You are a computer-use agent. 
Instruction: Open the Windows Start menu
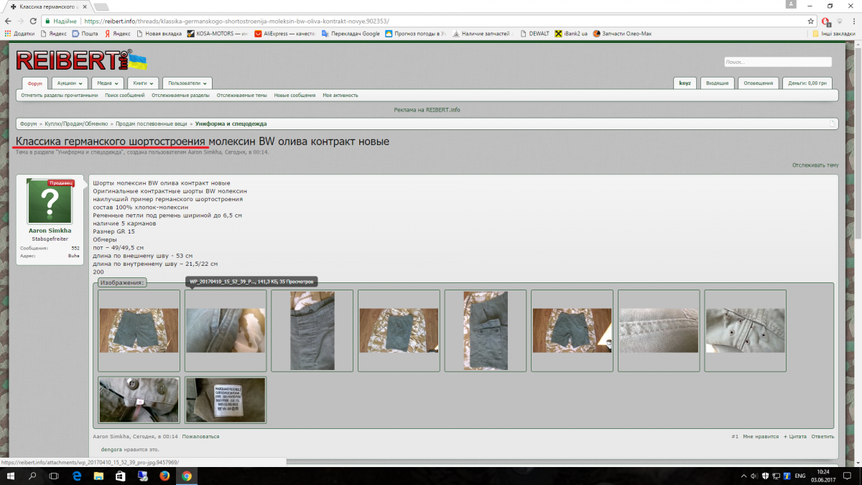point(11,476)
